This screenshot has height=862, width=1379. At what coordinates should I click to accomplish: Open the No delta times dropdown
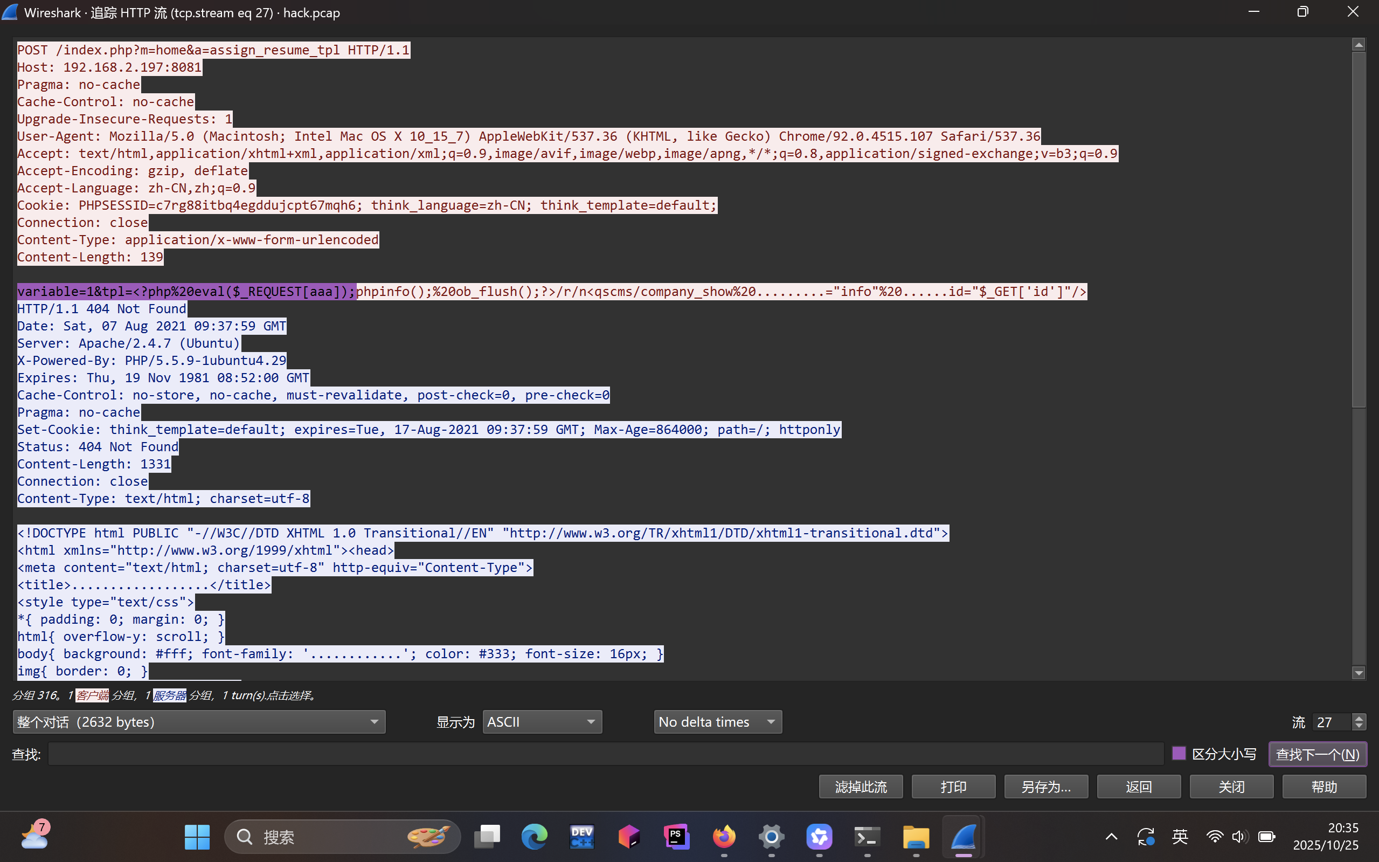(x=717, y=722)
